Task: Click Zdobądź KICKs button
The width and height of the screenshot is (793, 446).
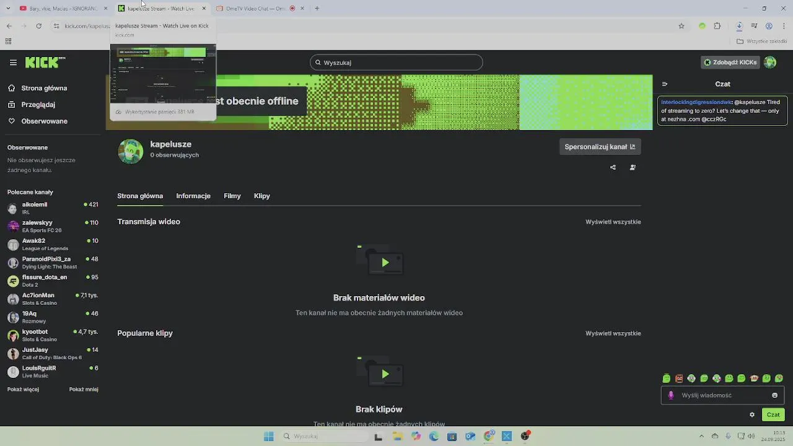Action: click(730, 63)
